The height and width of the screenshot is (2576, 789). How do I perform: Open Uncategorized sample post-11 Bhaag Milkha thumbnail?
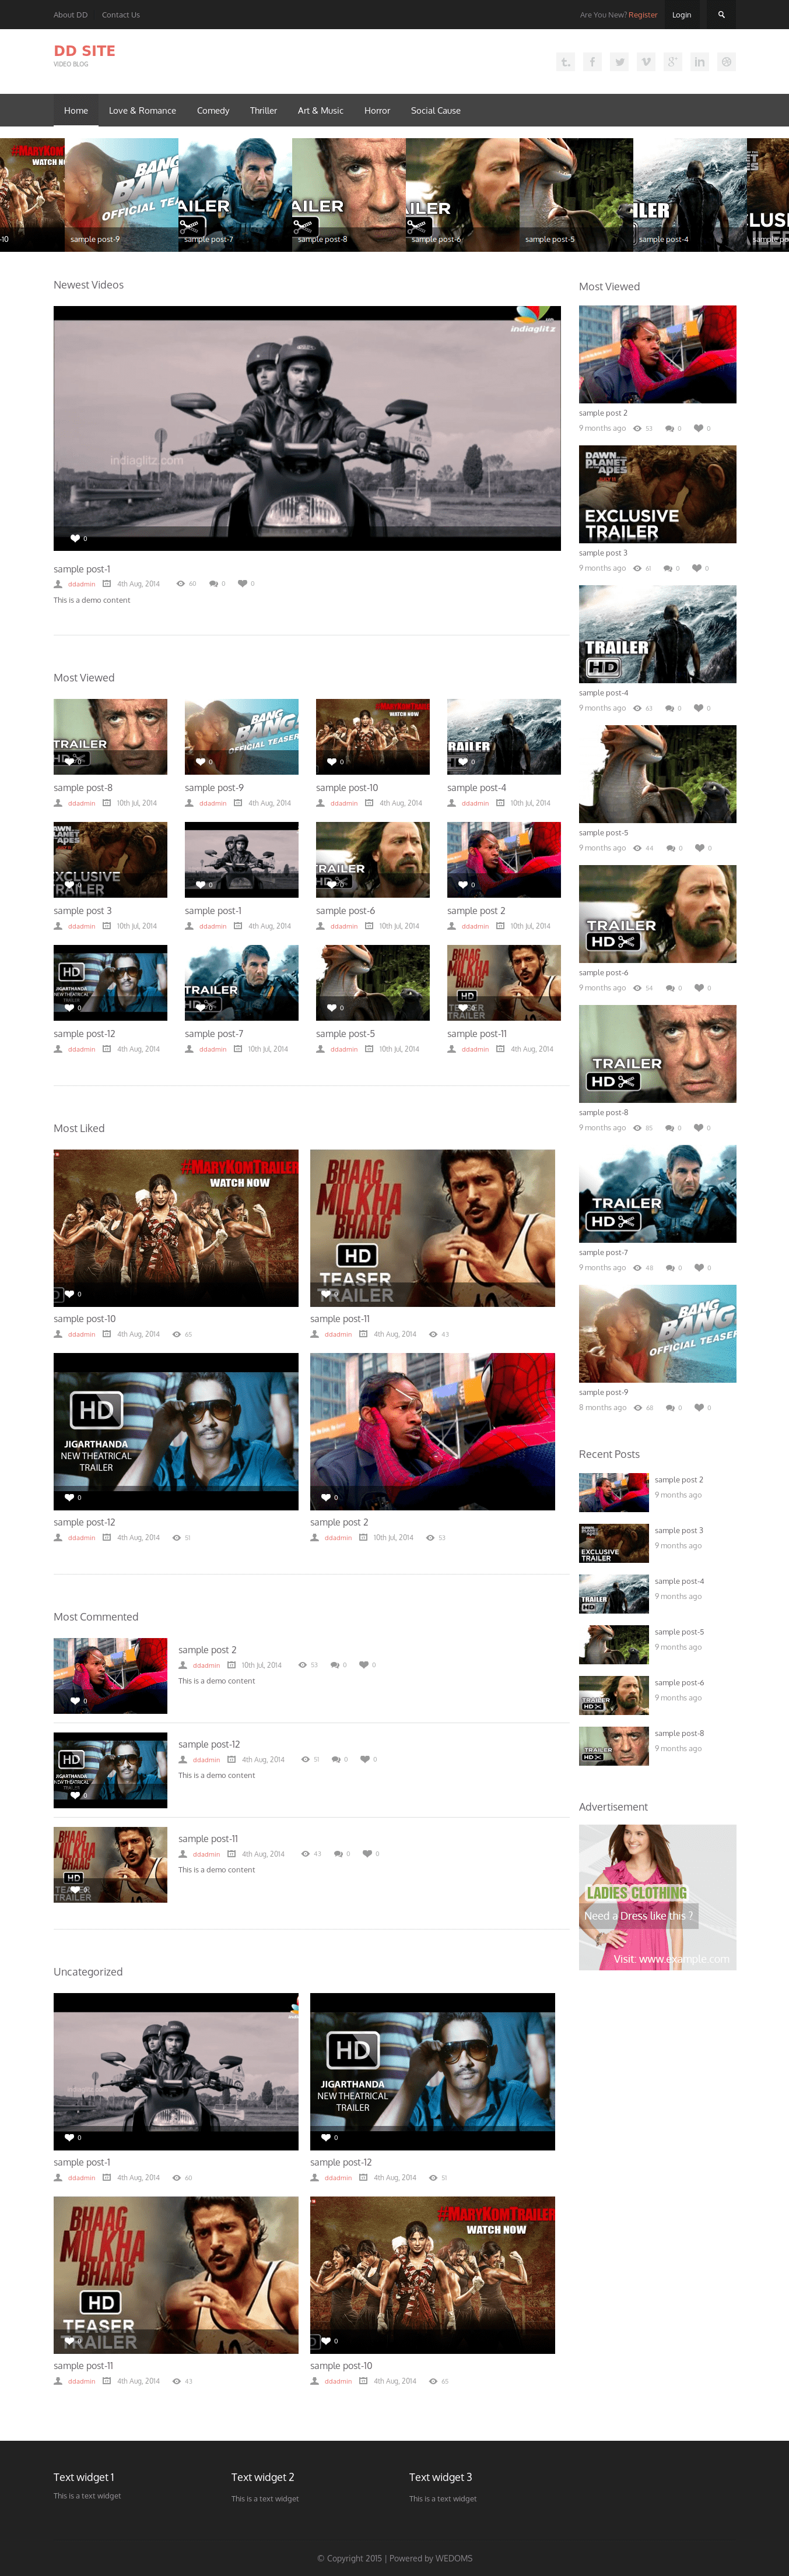(x=176, y=2275)
